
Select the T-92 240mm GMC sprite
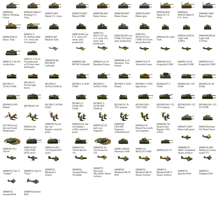[x=34, y=26]
